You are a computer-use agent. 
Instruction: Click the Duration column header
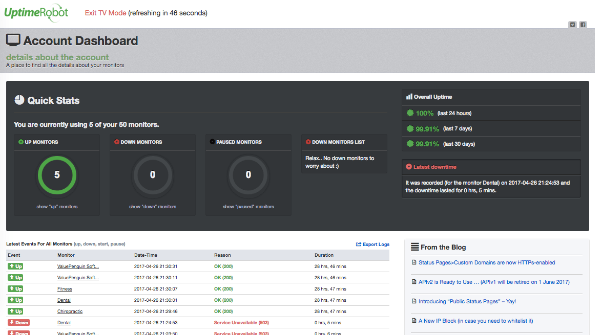click(324, 255)
